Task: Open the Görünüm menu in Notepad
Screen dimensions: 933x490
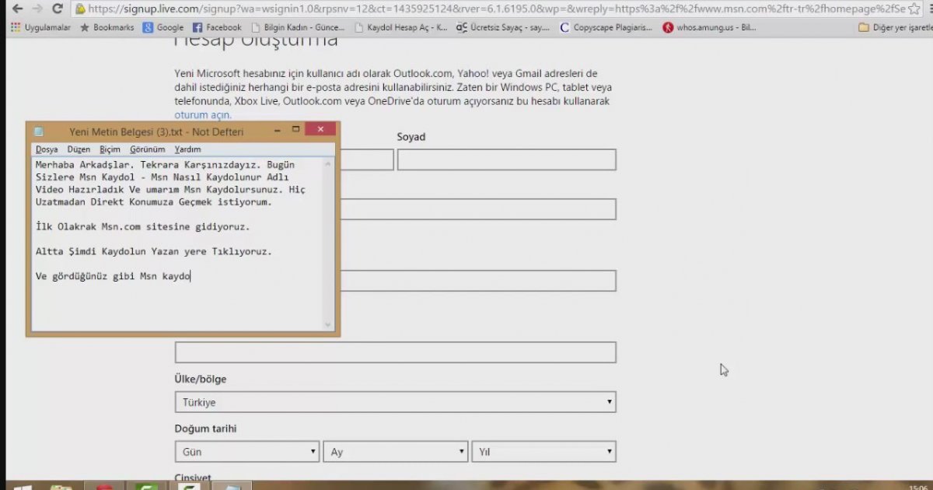Action: (x=148, y=149)
